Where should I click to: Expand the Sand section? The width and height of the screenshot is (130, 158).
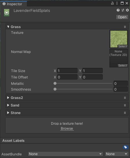8,105
